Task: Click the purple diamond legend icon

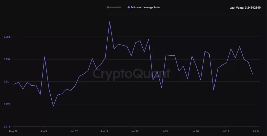Action: (x=129, y=8)
